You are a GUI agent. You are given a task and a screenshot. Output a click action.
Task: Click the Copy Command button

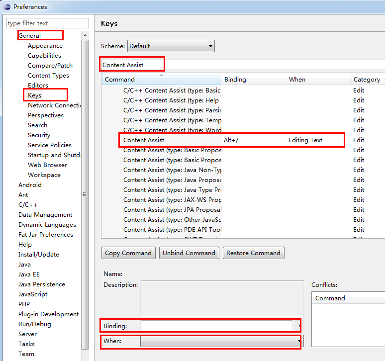point(128,253)
